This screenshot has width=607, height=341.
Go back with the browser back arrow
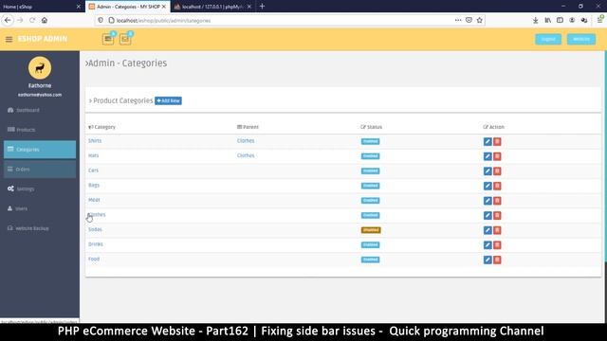(x=8, y=20)
